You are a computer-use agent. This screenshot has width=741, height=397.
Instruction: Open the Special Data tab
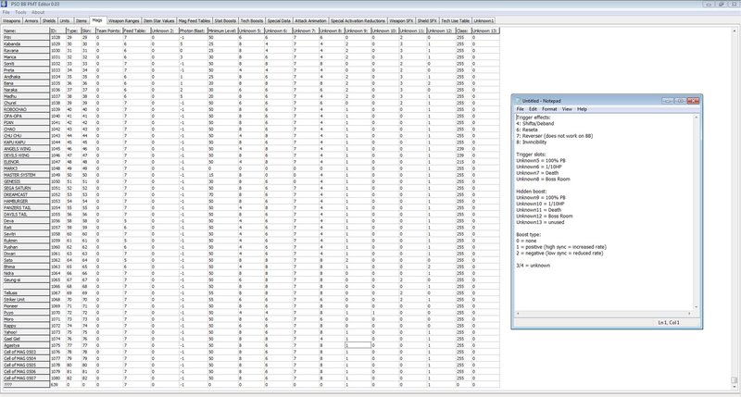279,20
